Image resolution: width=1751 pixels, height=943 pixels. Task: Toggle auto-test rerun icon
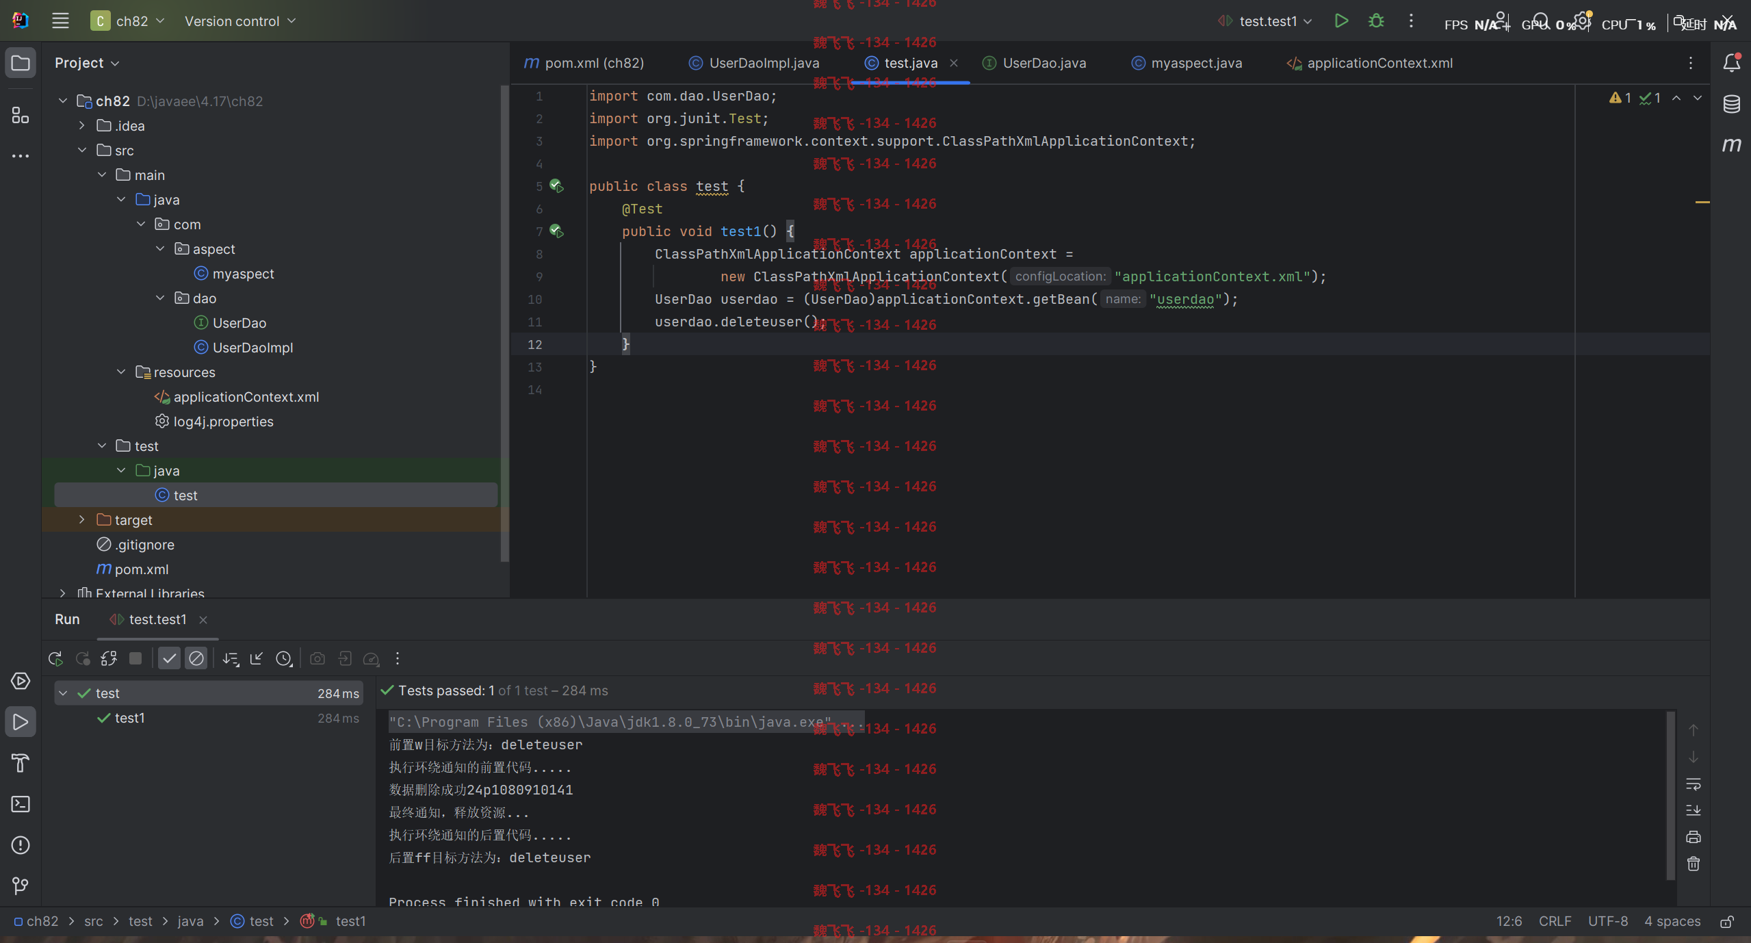tap(109, 658)
